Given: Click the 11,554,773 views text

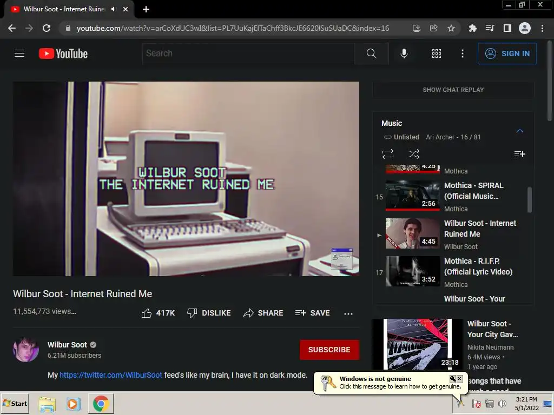Looking at the screenshot, I should [44, 311].
